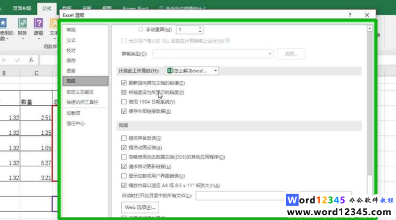
Task: Click the help question mark in dialog title
Action: click(350, 15)
